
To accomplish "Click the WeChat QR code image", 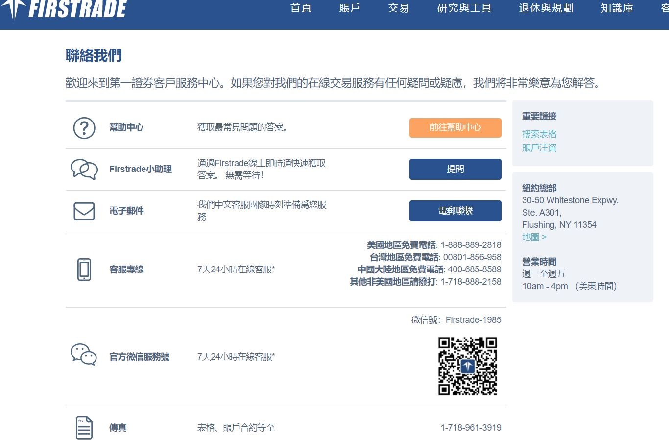I will pyautogui.click(x=468, y=366).
